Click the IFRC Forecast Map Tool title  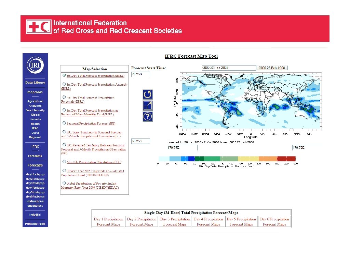(191, 56)
